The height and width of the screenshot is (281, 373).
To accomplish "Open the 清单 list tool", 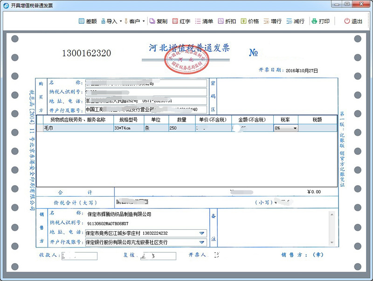I will pyautogui.click(x=204, y=21).
